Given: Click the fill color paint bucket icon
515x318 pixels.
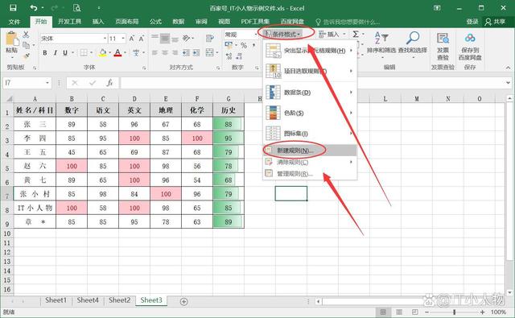Looking at the screenshot, I should [x=103, y=52].
